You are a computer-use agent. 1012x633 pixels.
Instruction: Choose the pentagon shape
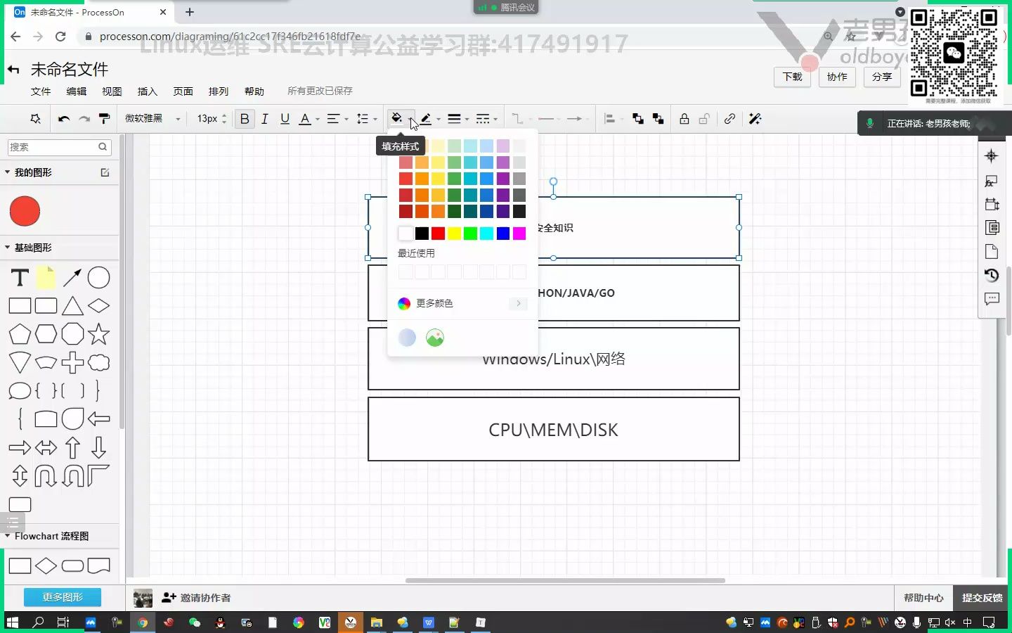pos(20,334)
